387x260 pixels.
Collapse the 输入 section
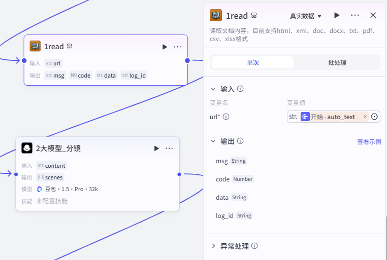click(x=213, y=89)
